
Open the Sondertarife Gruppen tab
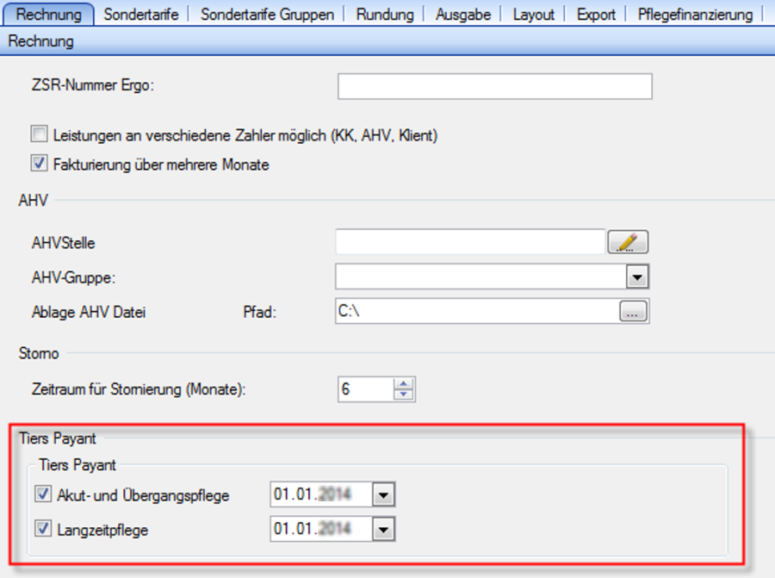[267, 15]
